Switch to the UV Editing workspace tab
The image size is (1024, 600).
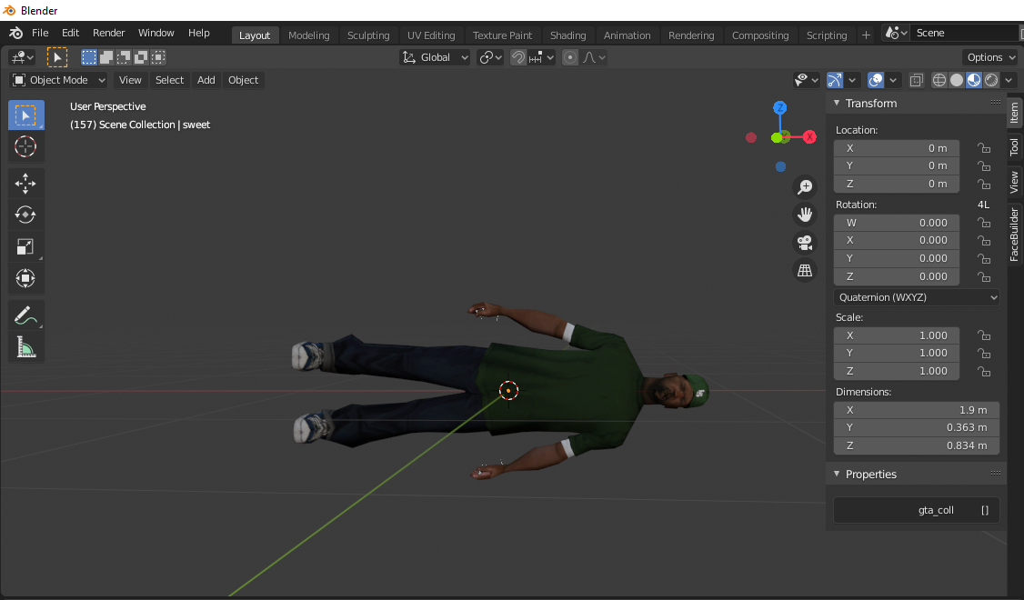coord(431,35)
